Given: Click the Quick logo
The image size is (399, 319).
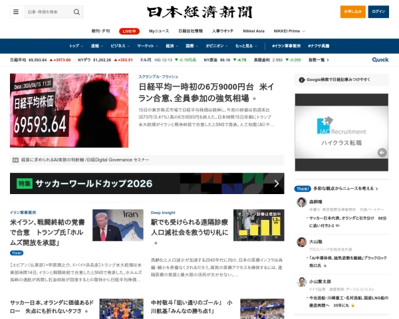Looking at the screenshot, I should click(x=380, y=60).
